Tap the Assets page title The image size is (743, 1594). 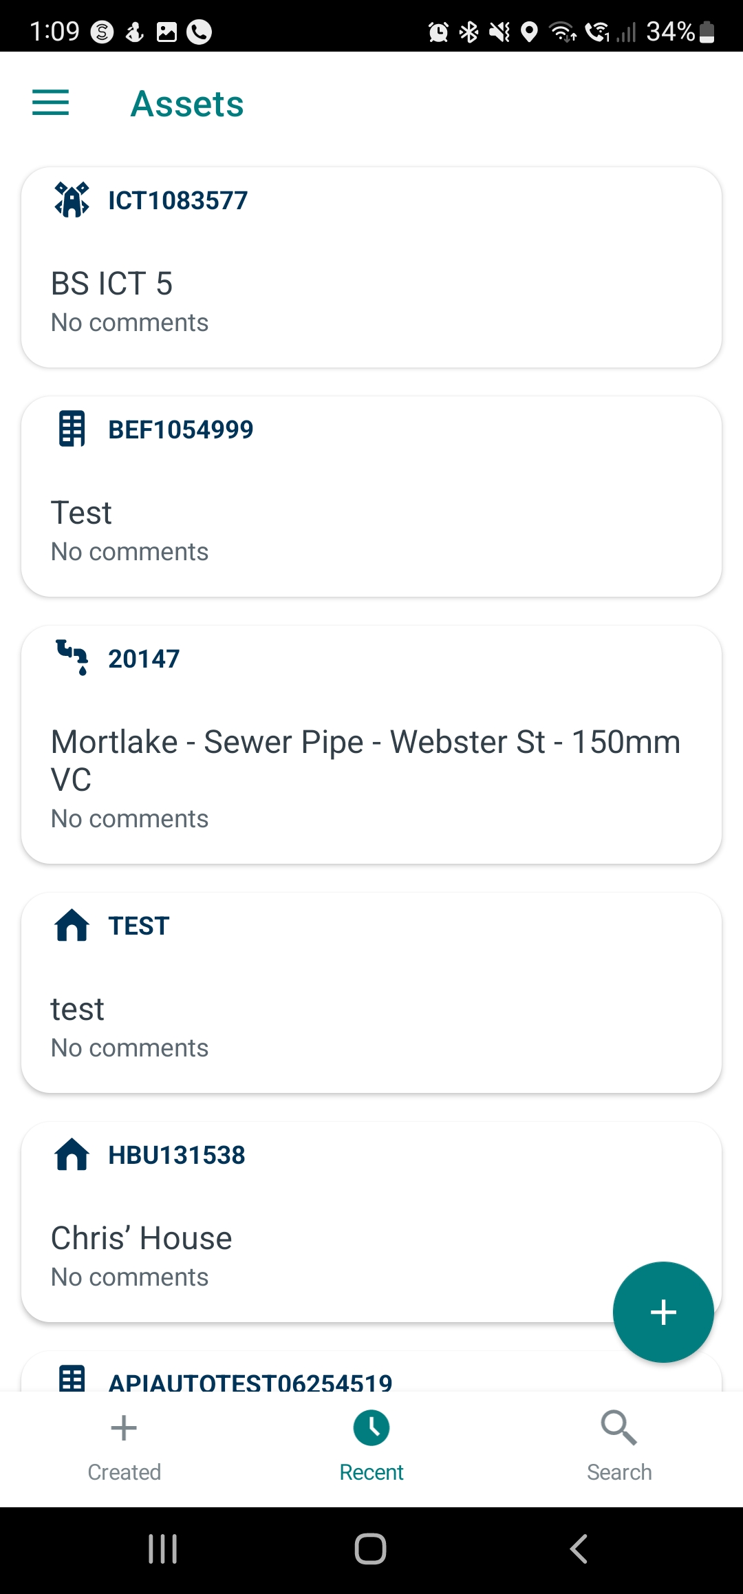pyautogui.click(x=187, y=105)
